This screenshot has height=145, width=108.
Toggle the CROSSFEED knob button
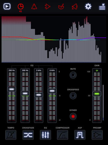[x=73, y=95]
